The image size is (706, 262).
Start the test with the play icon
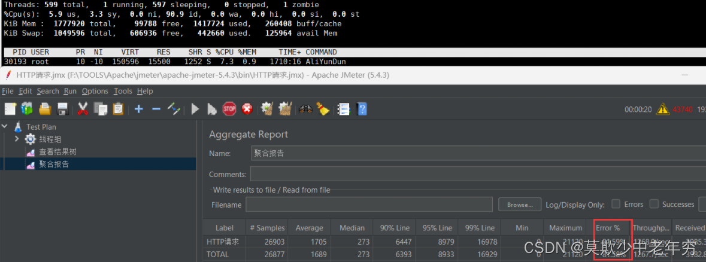point(195,109)
